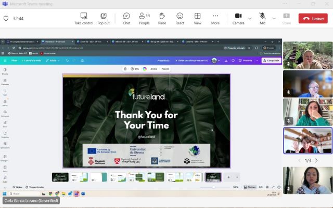333x208 pixels.
Task: Unmute the Mic
Action: click(262, 19)
